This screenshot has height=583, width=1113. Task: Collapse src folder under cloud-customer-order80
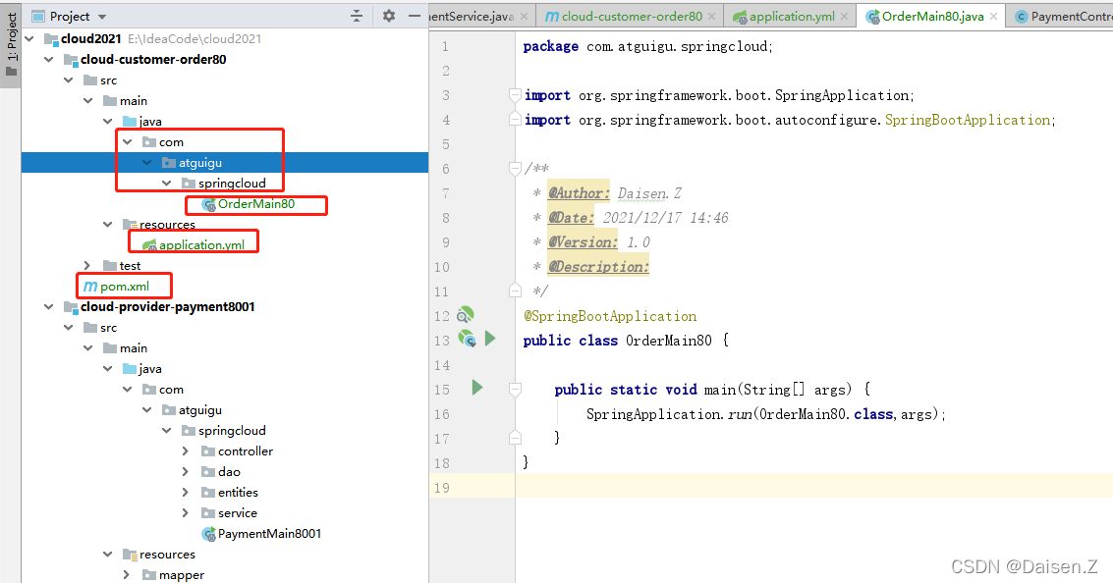[69, 80]
